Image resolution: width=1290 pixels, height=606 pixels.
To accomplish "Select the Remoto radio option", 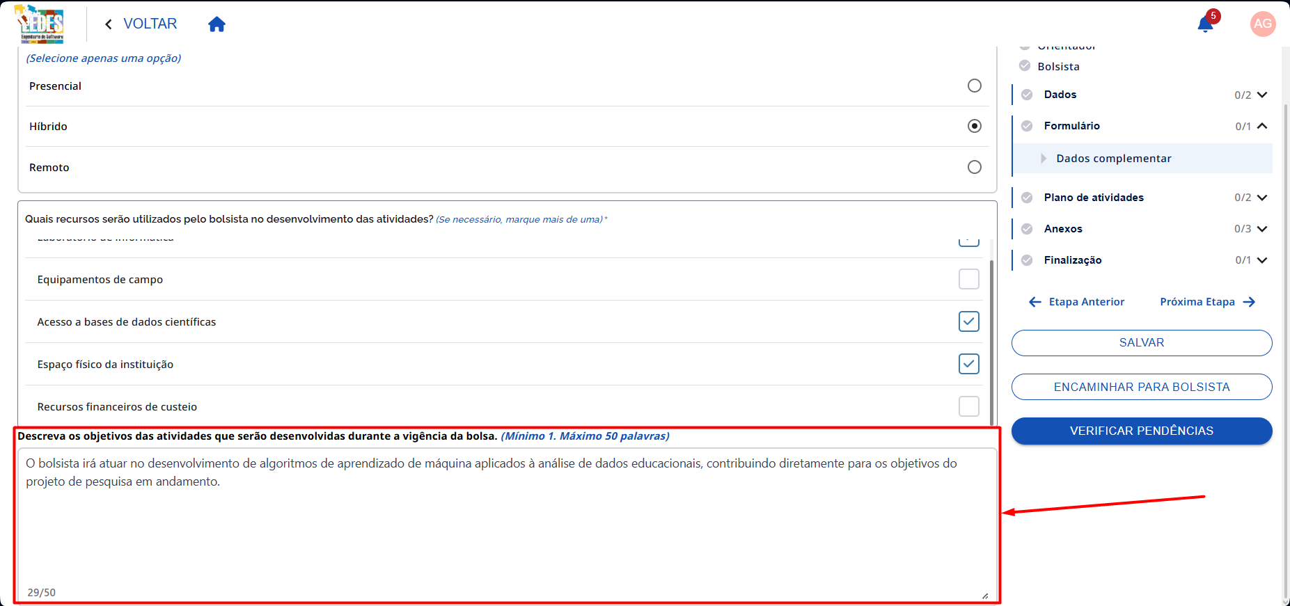I will [x=975, y=167].
